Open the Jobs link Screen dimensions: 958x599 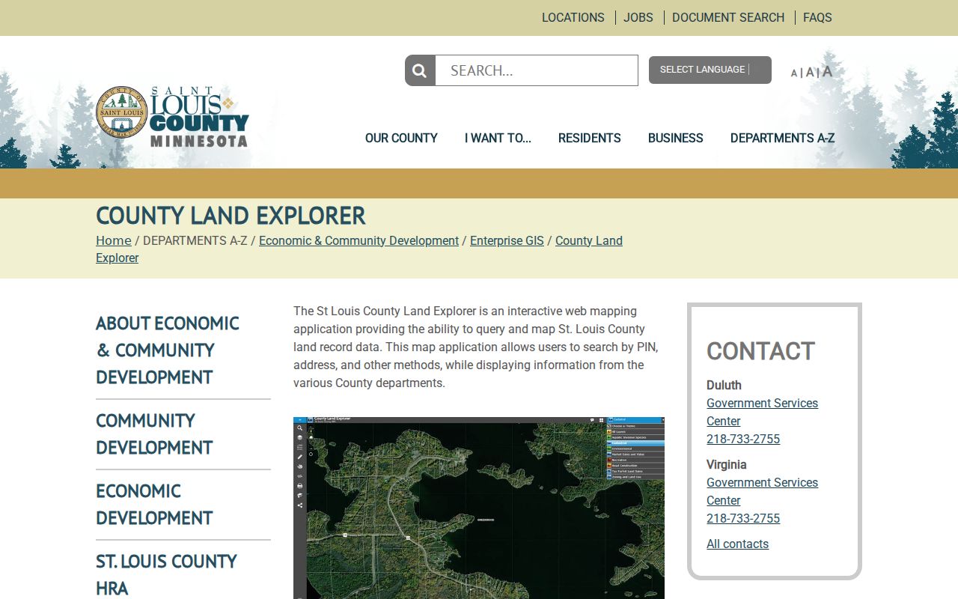click(638, 17)
